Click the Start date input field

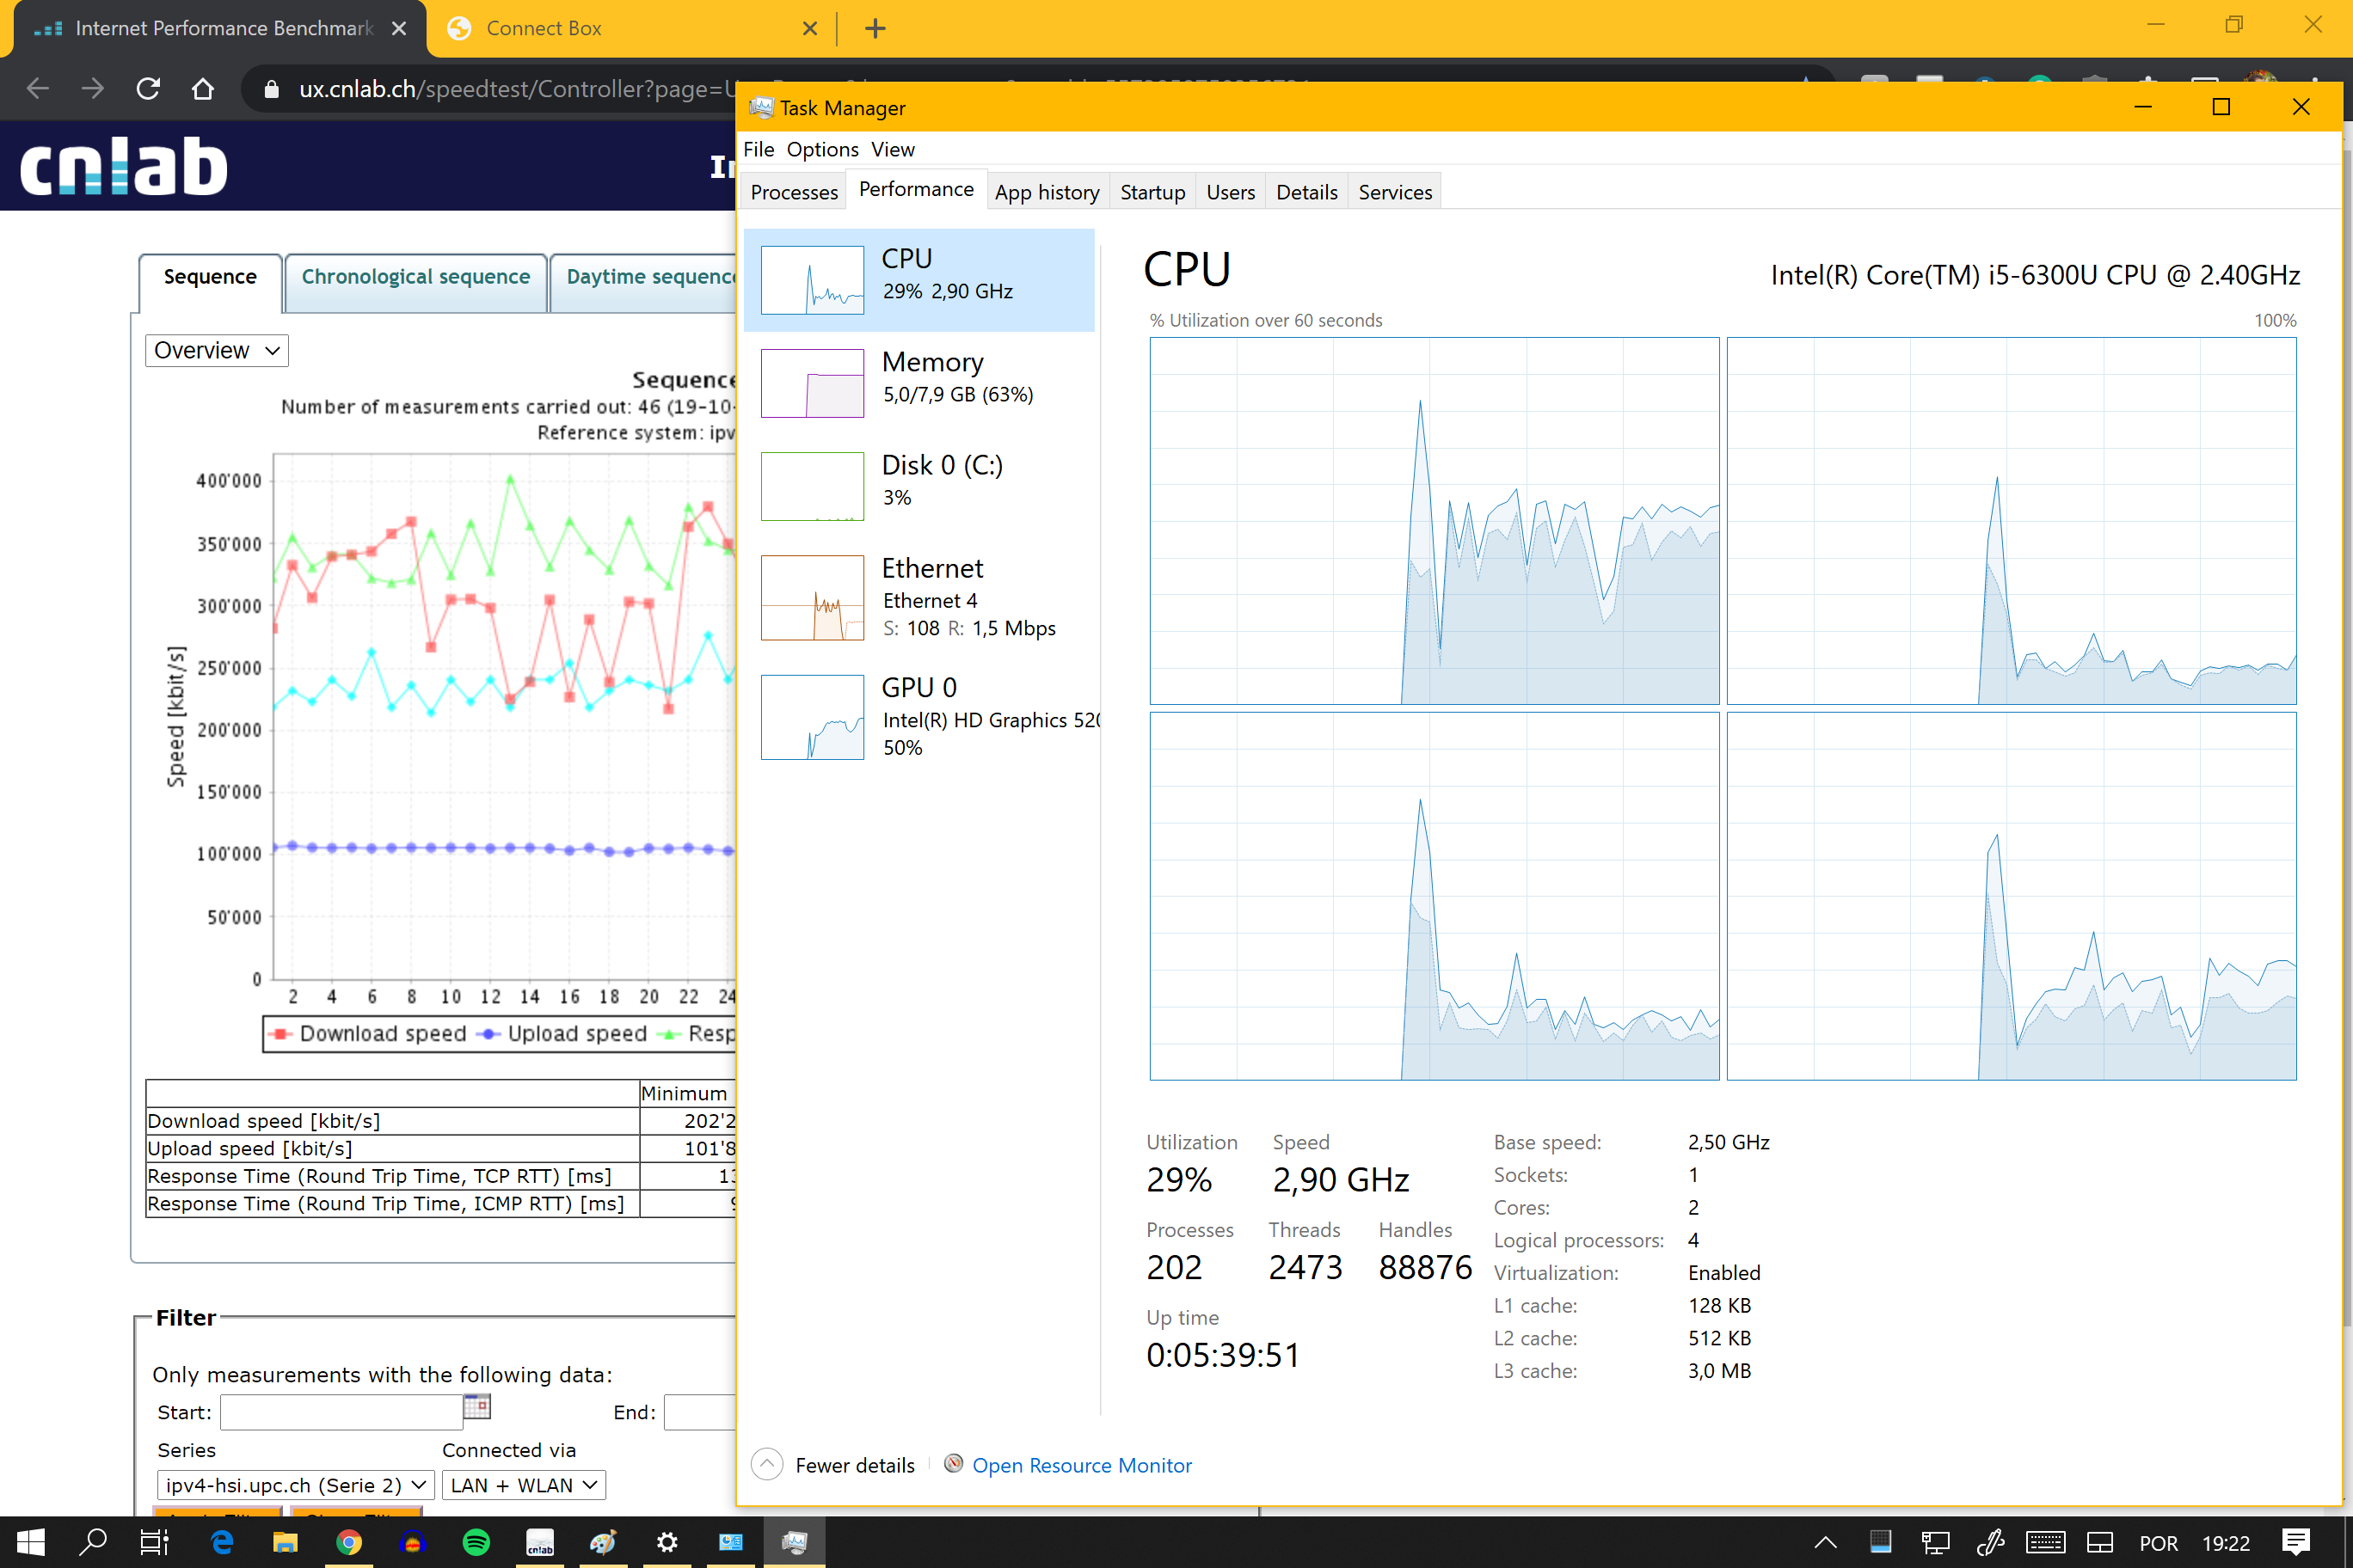(x=341, y=1412)
